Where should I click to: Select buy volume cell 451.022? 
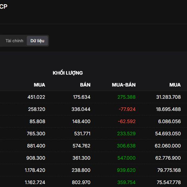click(x=36, y=97)
